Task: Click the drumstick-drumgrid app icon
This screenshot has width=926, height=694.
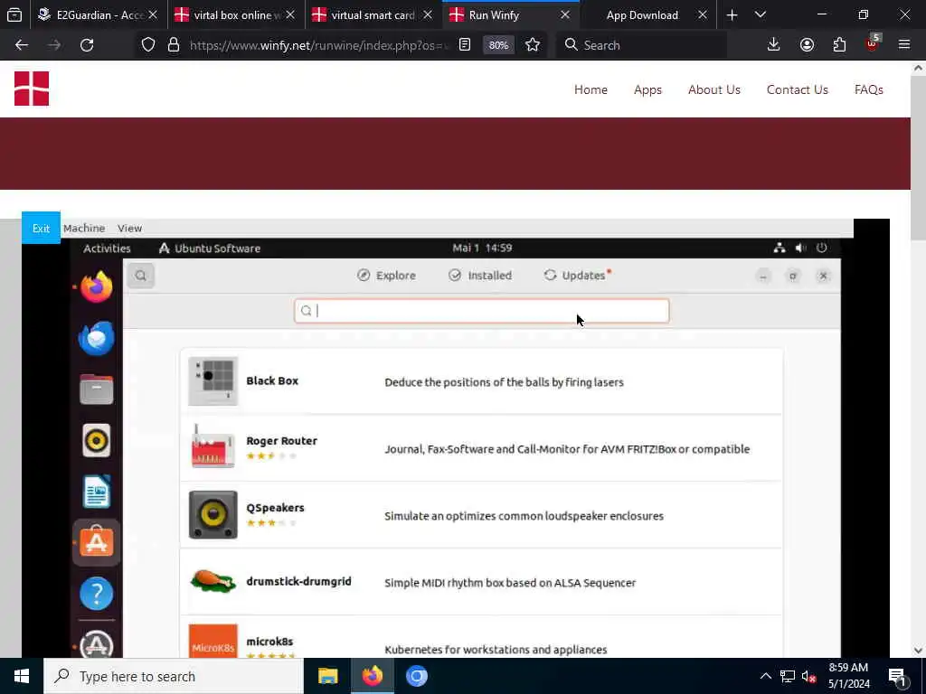Action: click(213, 581)
